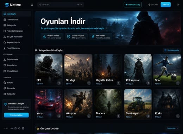Viewport: 183px width, 134px height.
Task: Click the arrow icon on Korku card
Action: (178, 116)
